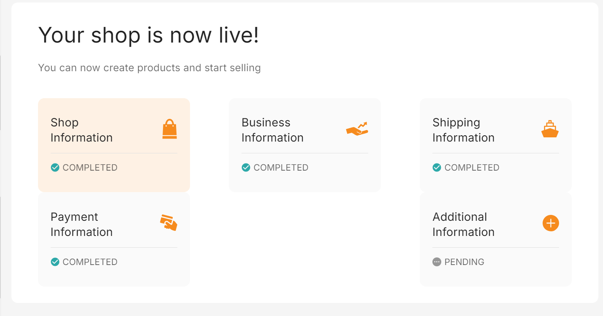Click COMPLETED label under Payment Information

pyautogui.click(x=90, y=262)
